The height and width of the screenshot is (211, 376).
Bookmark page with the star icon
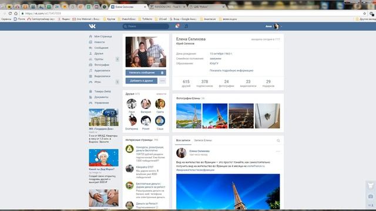(364, 13)
